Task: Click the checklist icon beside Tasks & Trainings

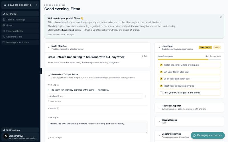Action: click(x=4, y=20)
